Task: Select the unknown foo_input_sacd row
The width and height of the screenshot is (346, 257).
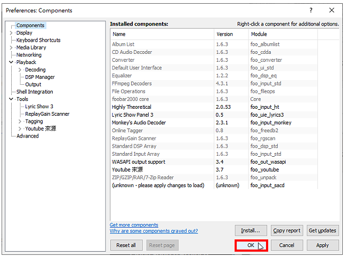Action: pos(214,186)
